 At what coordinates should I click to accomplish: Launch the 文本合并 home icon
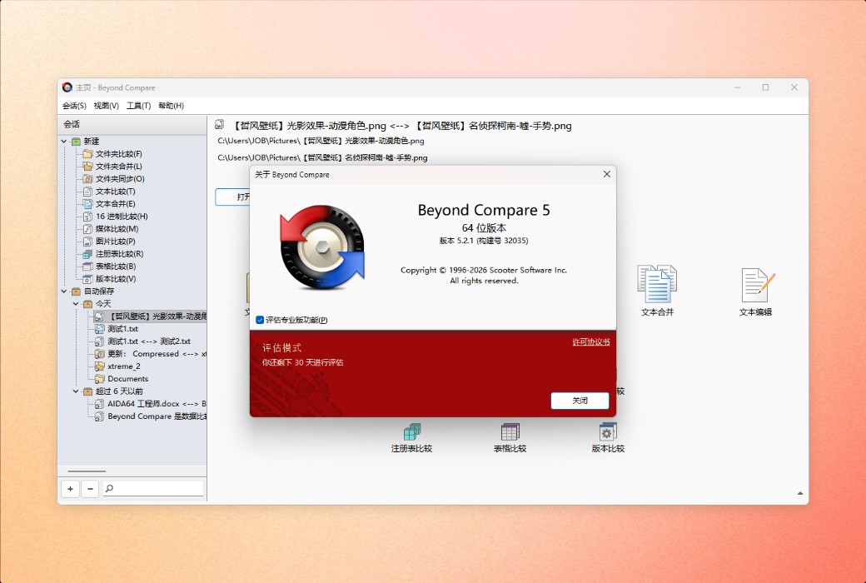pos(657,290)
